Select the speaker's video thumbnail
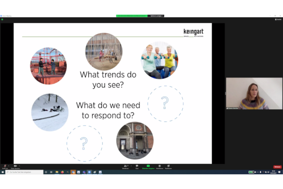The image size is (283, 189). (254, 94)
